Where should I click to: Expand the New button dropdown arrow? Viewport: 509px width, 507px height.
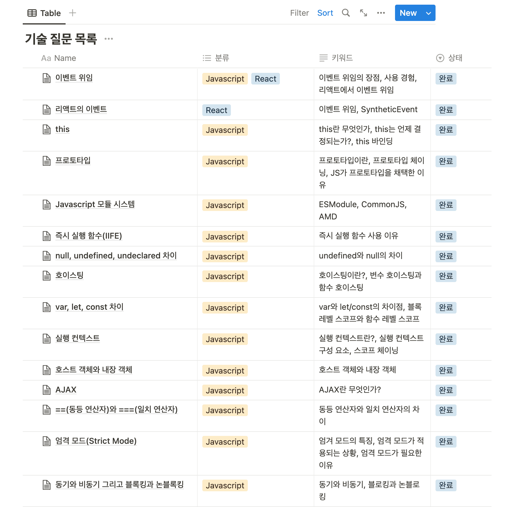tap(428, 13)
